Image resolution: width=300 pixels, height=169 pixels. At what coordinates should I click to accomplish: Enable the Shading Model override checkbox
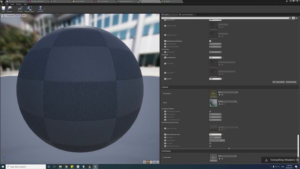tap(165, 140)
